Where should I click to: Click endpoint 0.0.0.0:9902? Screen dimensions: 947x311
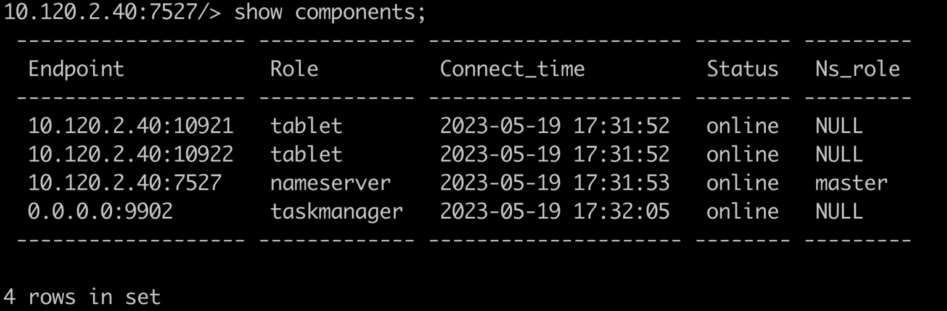coord(100,211)
